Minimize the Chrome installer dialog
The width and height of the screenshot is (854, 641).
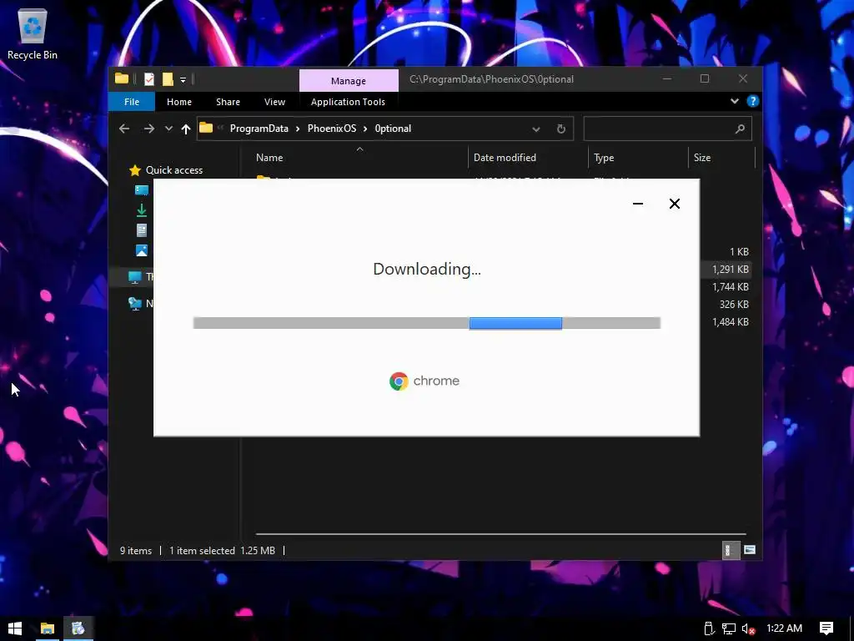click(x=638, y=204)
